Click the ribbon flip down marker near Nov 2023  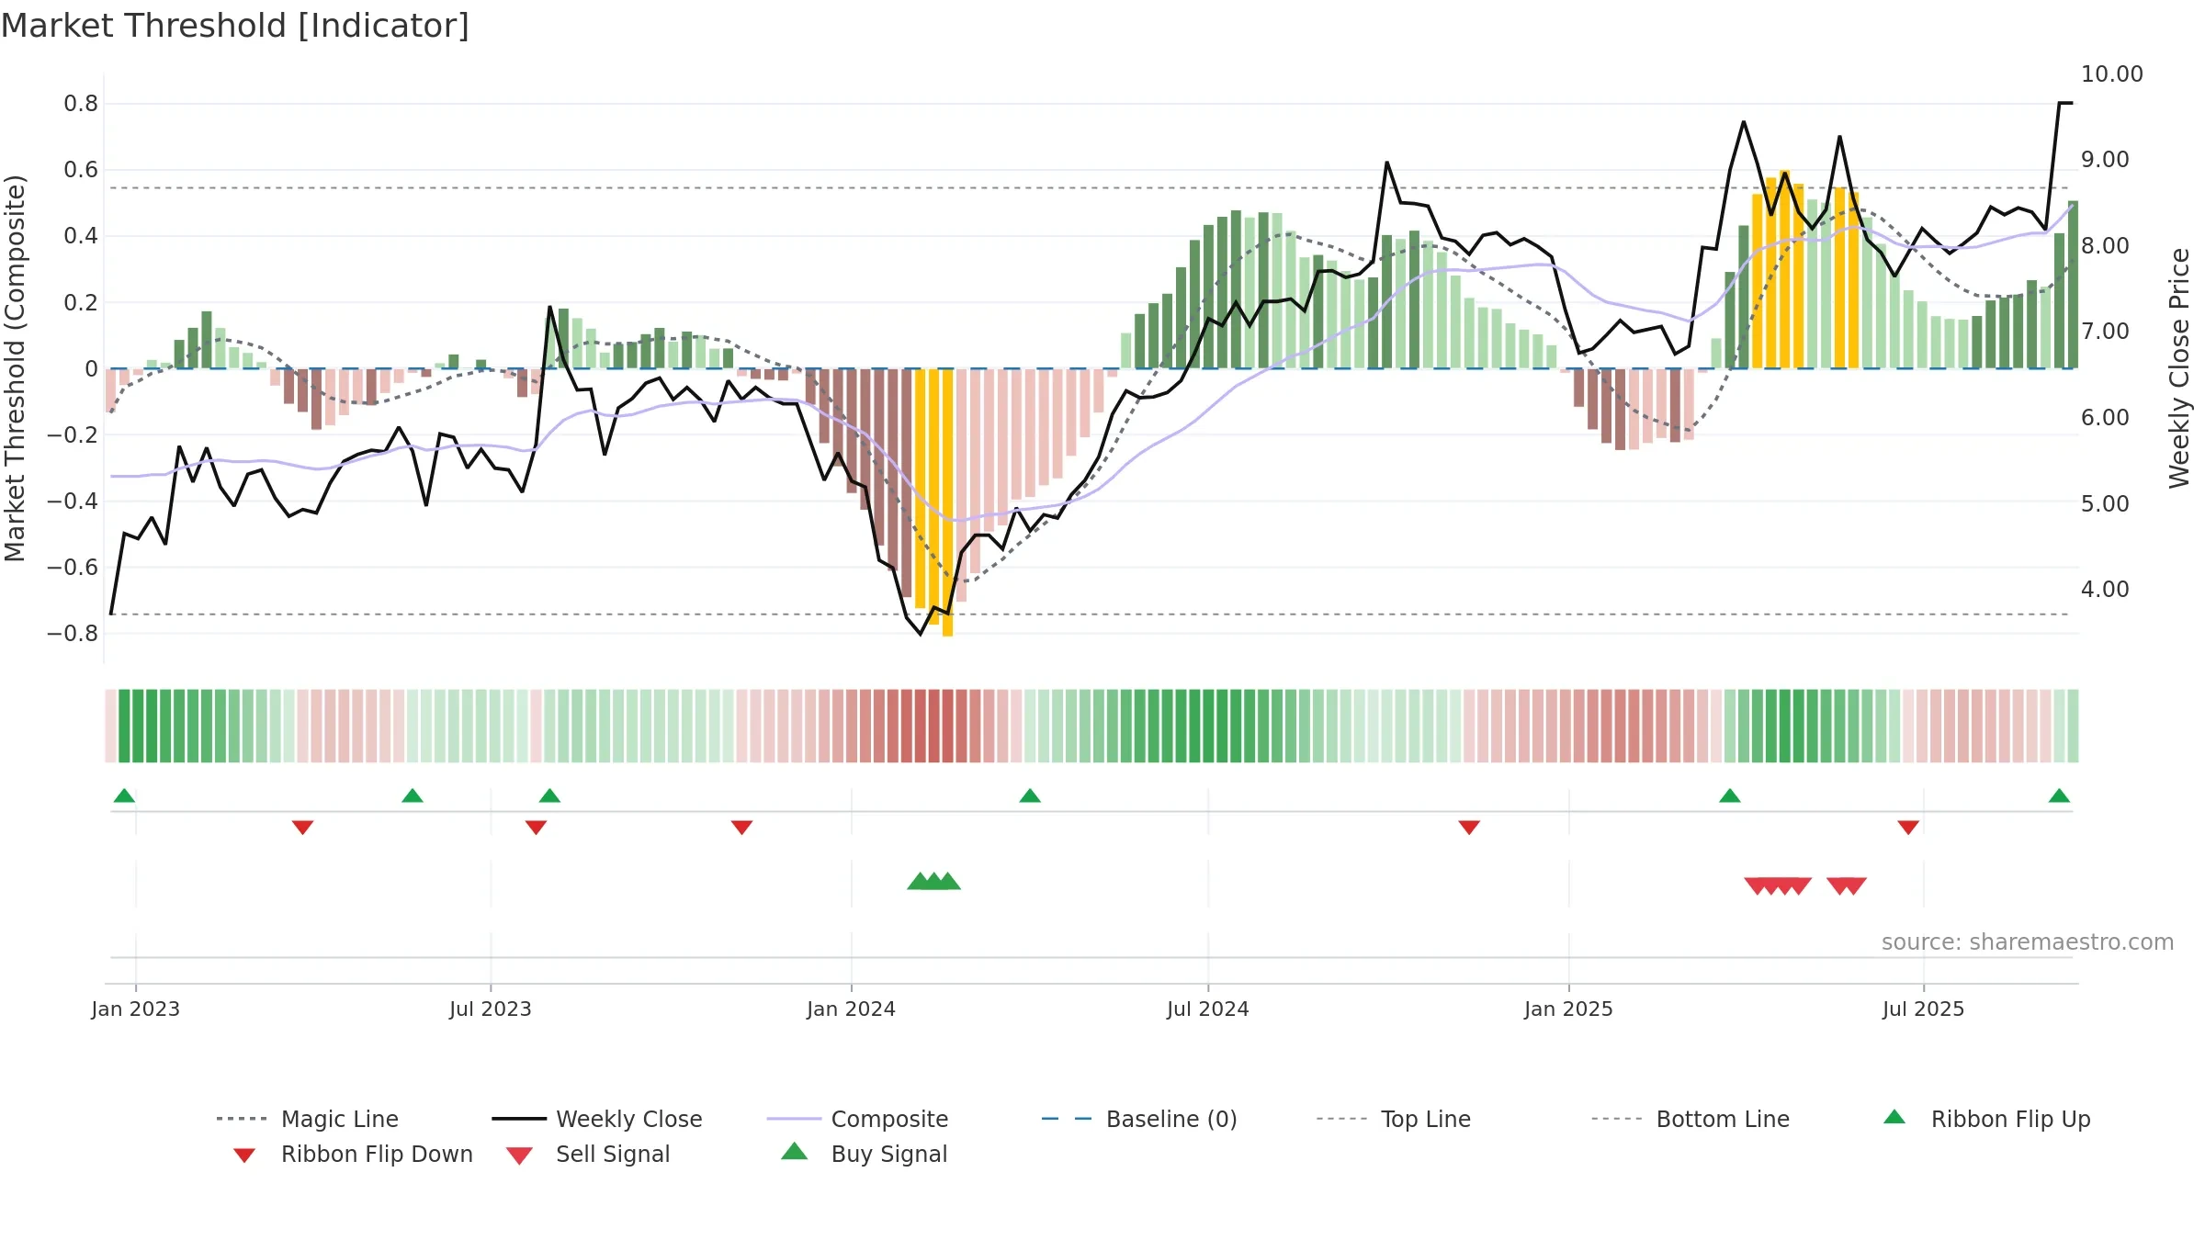[x=742, y=828]
